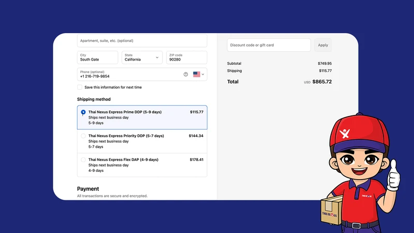Click the $144.34 Priority DDP price
The height and width of the screenshot is (233, 414).
pos(196,136)
